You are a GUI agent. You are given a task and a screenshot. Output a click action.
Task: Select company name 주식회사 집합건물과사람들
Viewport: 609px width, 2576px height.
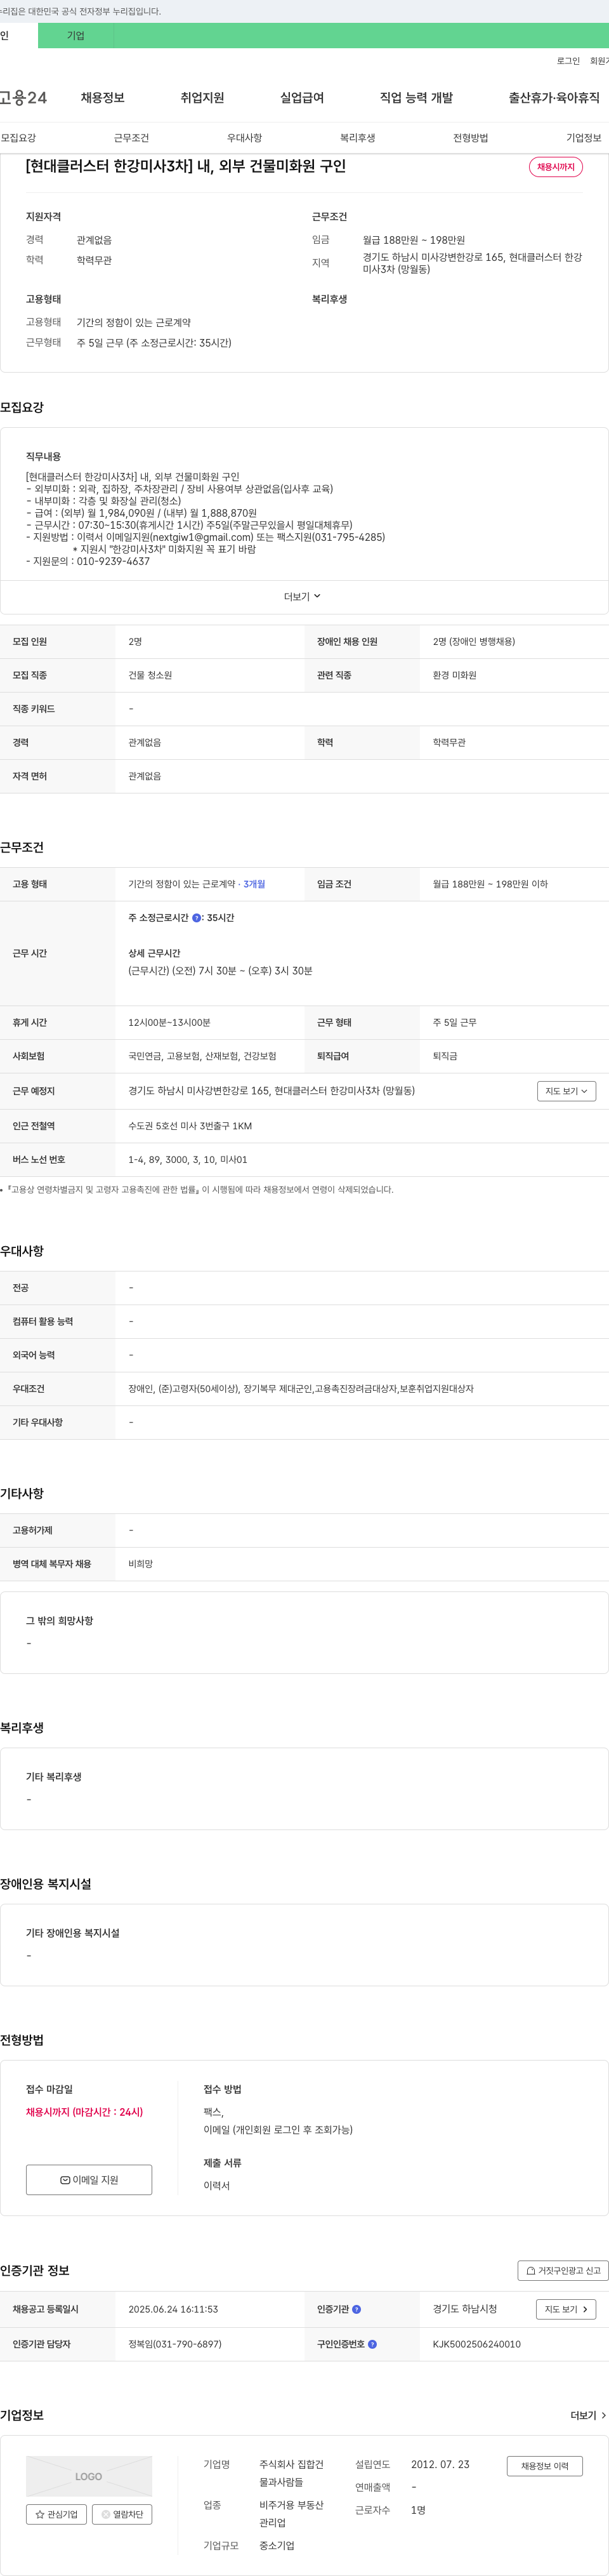[292, 2473]
